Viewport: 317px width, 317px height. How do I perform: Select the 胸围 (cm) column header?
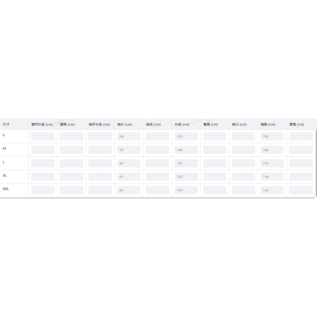pyautogui.click(x=268, y=124)
